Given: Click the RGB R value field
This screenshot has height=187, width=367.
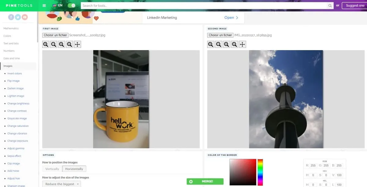Looking at the screenshot, I should tap(313, 166).
